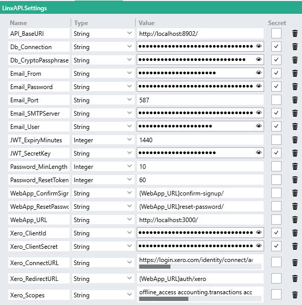Viewport: 302px width, 305px height.
Task: Show the Email_Password hidden value
Action: 258,86
